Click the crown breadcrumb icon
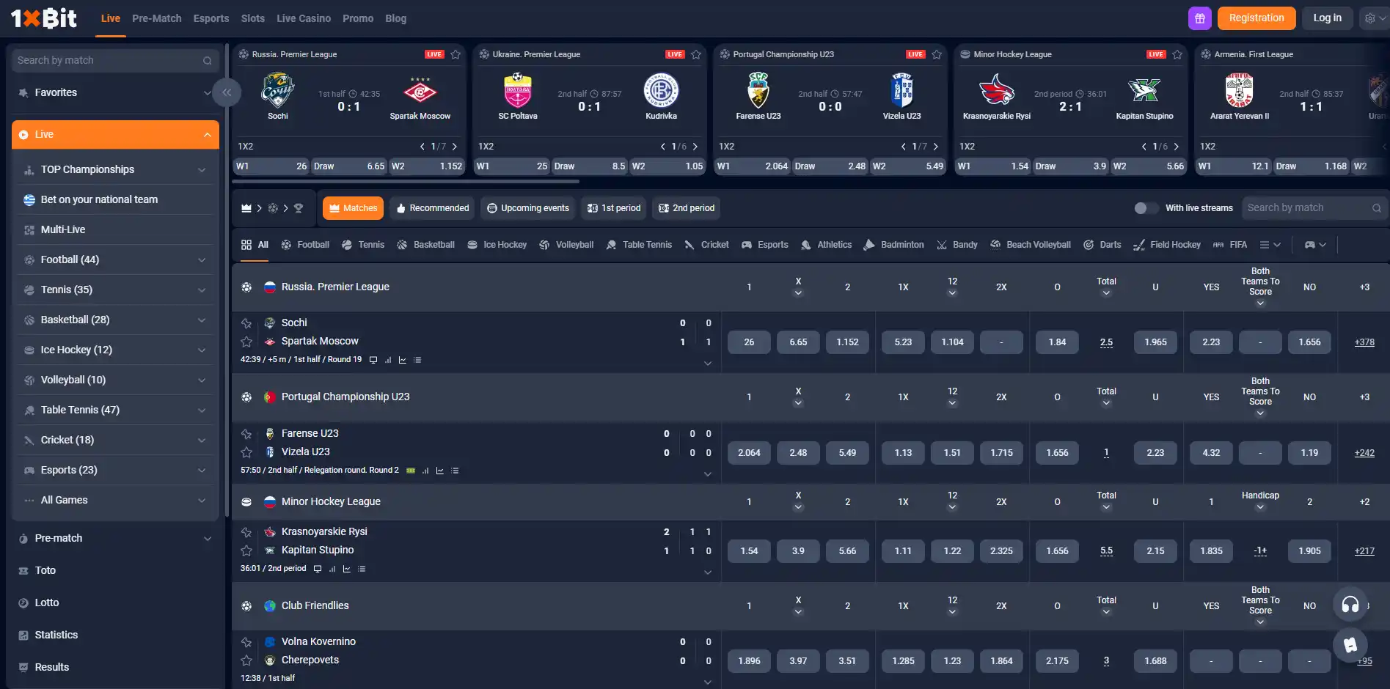This screenshot has height=689, width=1390. 246,208
